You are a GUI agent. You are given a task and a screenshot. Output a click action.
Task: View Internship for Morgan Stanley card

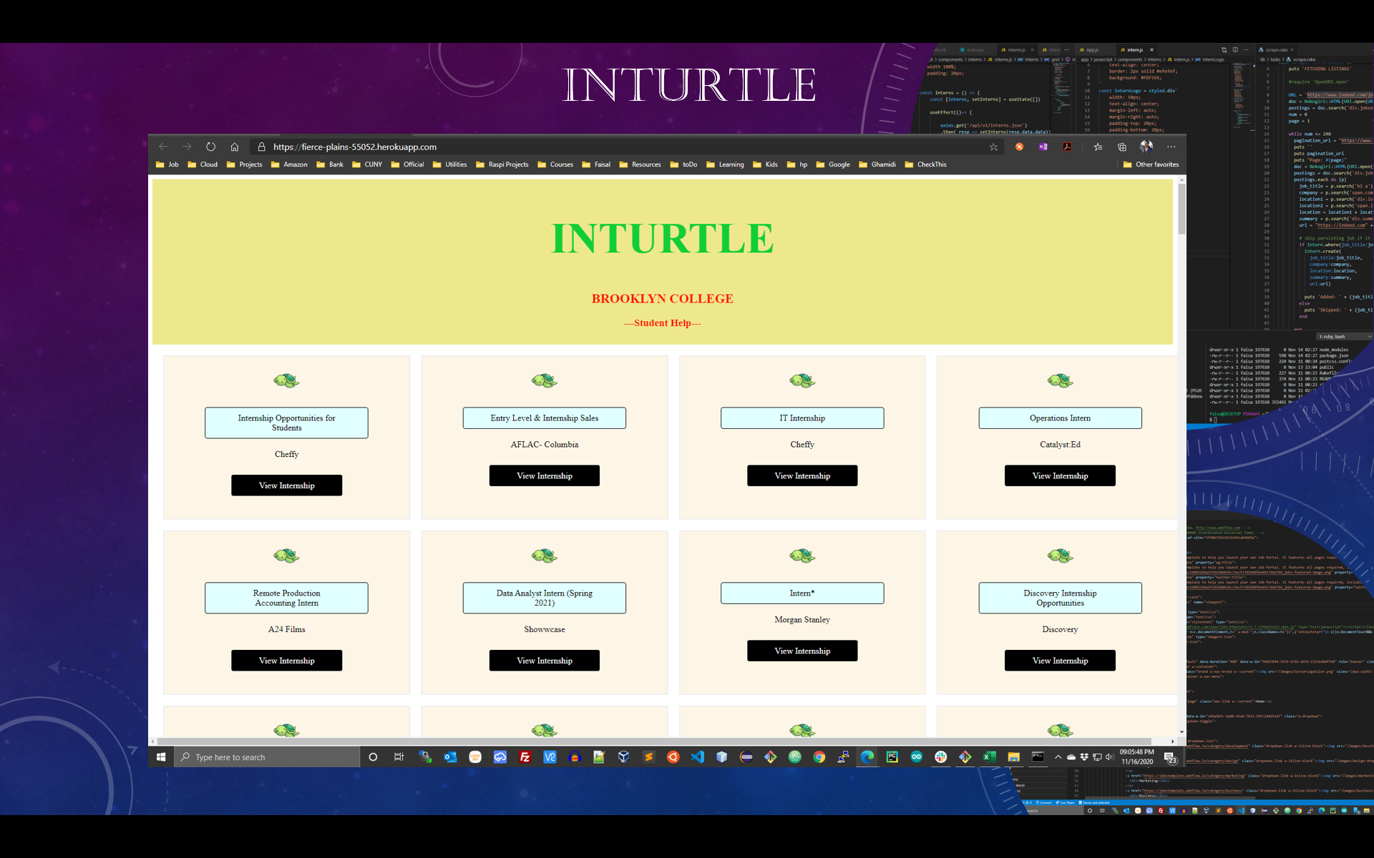click(801, 651)
